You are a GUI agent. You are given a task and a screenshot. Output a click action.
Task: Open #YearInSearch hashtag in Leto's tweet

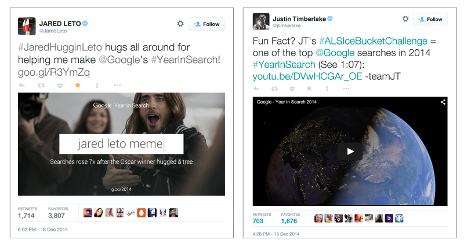(184, 60)
